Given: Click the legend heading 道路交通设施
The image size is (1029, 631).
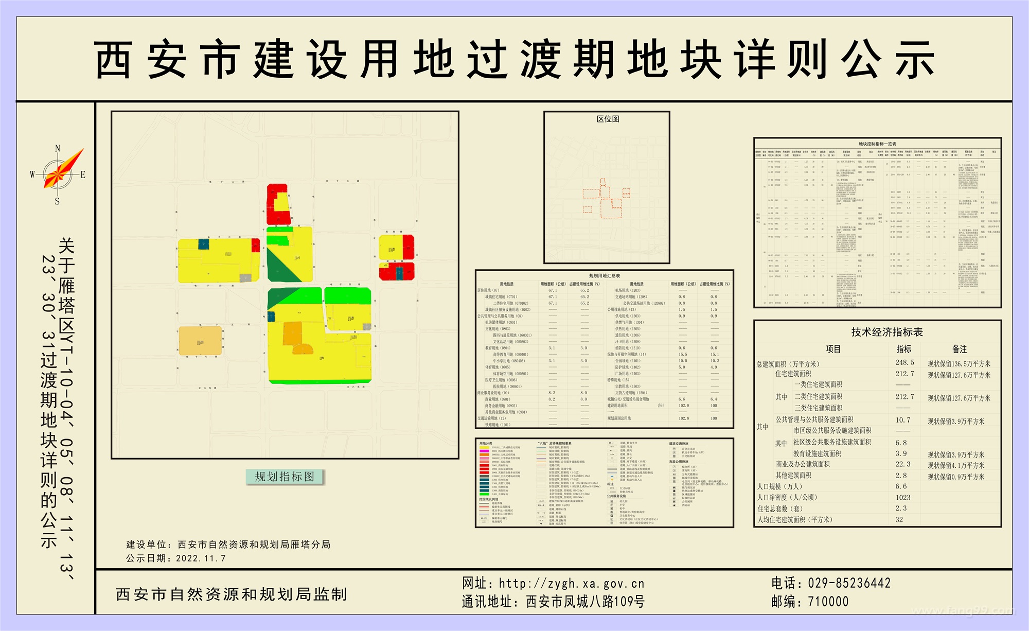Looking at the screenshot, I should [679, 444].
